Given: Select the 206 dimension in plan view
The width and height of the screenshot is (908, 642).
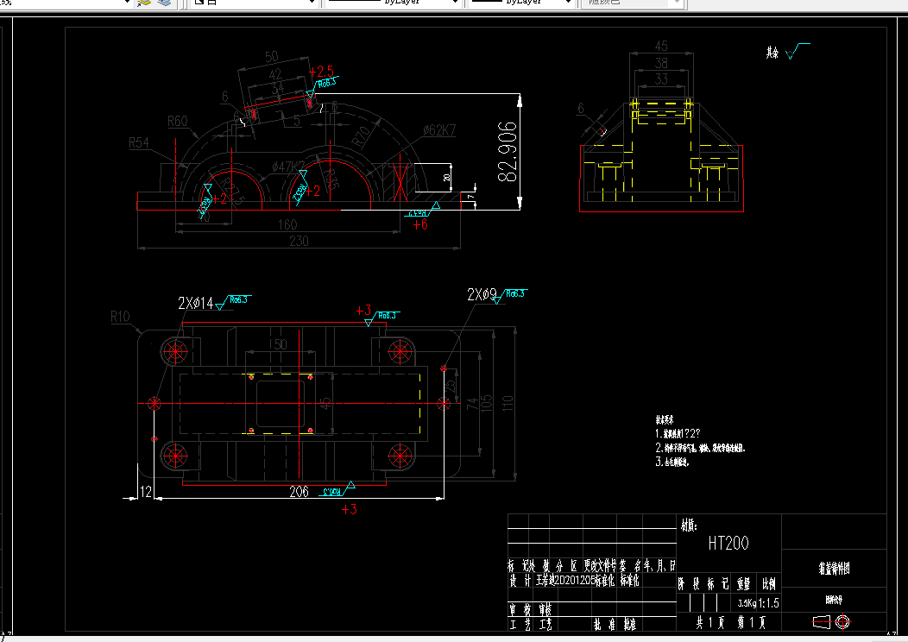Looking at the screenshot, I should (x=299, y=492).
